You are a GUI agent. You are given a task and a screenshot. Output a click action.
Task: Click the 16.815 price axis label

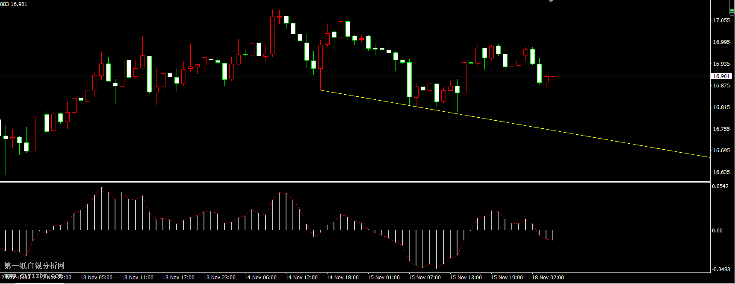[721, 107]
